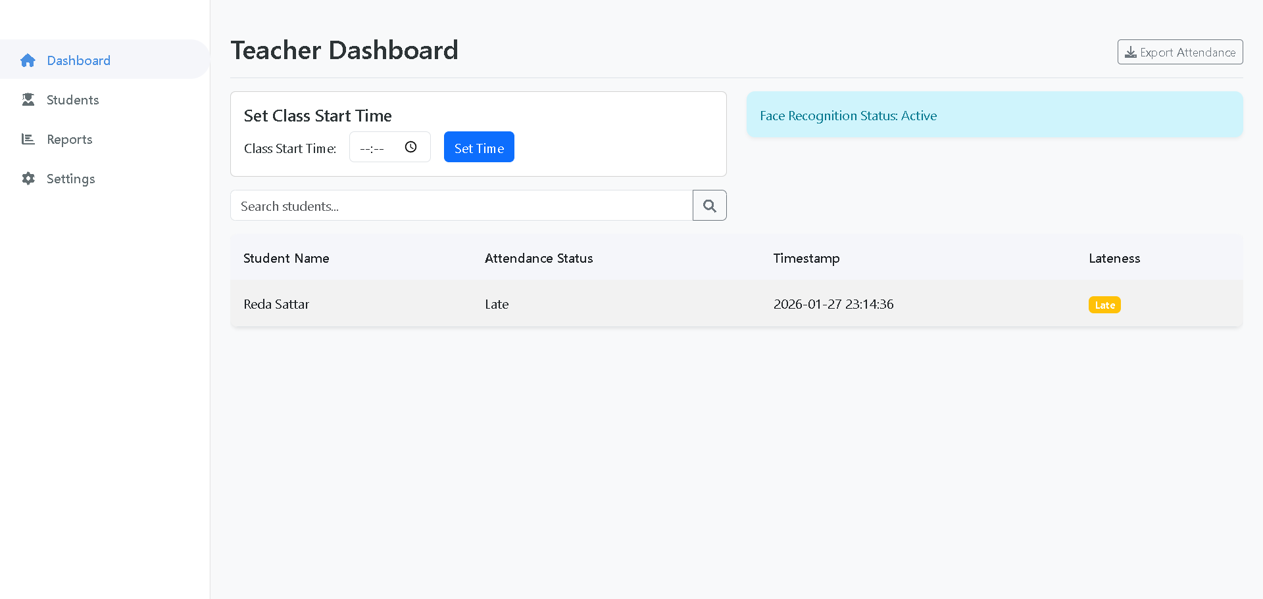Select the Dashboard menu label
Screen dimensions: 1263x599
(x=78, y=60)
